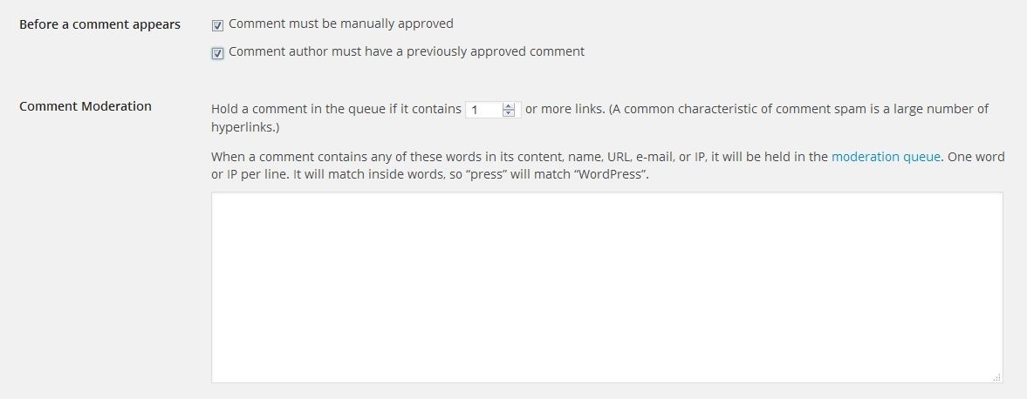Decrease the link count with the down arrow
The width and height of the screenshot is (1027, 399).
click(510, 114)
